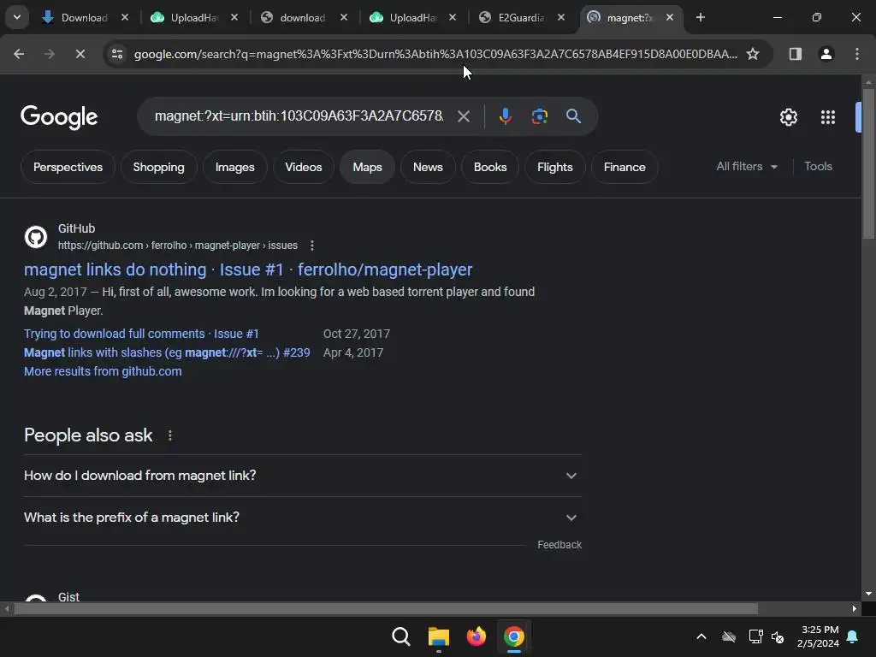Viewport: 876px width, 657px height.
Task: Open the browser side panel
Action: pyautogui.click(x=795, y=54)
